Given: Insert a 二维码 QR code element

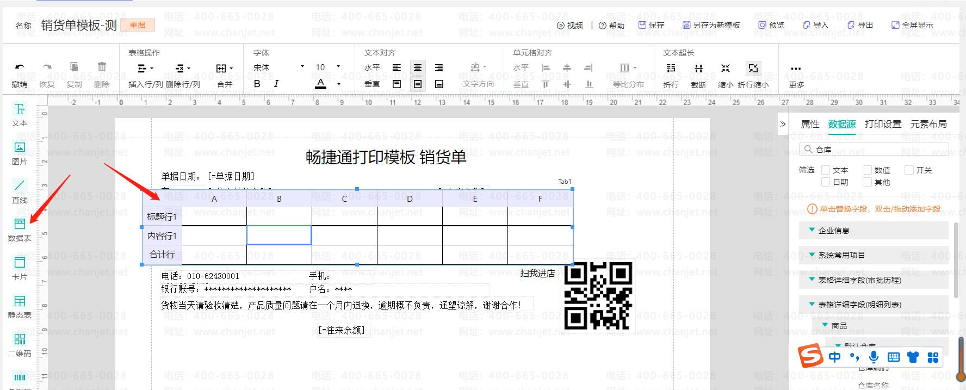Looking at the screenshot, I should [20, 344].
